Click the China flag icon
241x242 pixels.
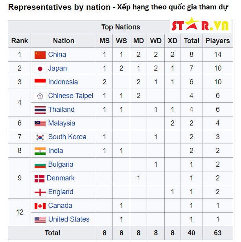click(x=40, y=55)
